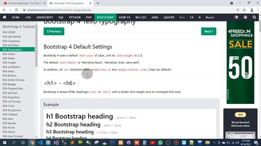Open the HTML tutorial in top navbar

coord(16,17)
